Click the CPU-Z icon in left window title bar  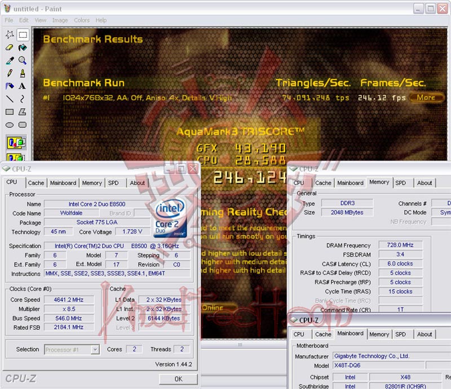tap(6, 169)
